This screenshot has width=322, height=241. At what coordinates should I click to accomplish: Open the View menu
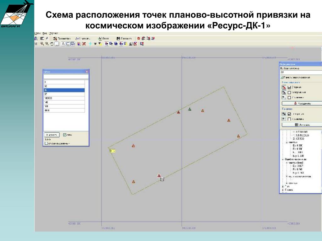(x=45, y=33)
